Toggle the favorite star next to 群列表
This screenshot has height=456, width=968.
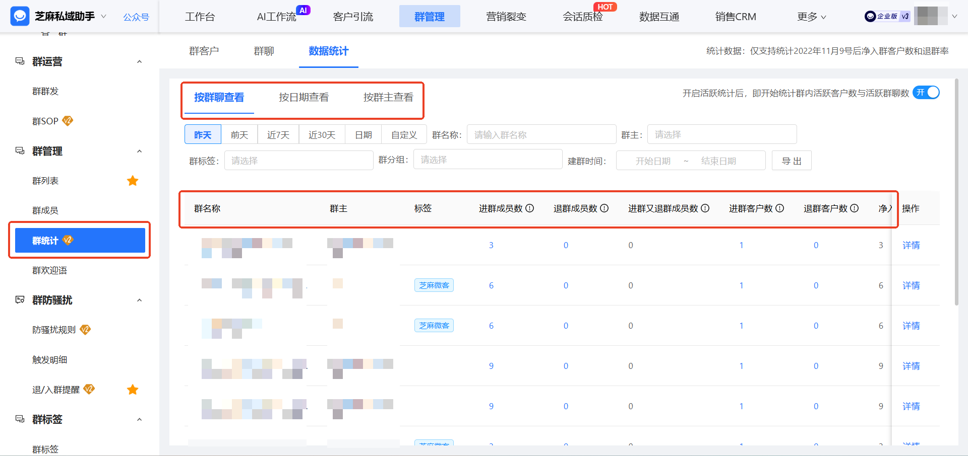coord(133,181)
